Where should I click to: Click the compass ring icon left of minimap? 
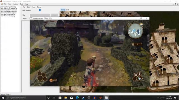129,25
